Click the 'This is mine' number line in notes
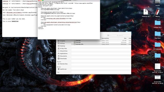The width and height of the screenshot is (164, 92). pyautogui.click(x=11, y=21)
